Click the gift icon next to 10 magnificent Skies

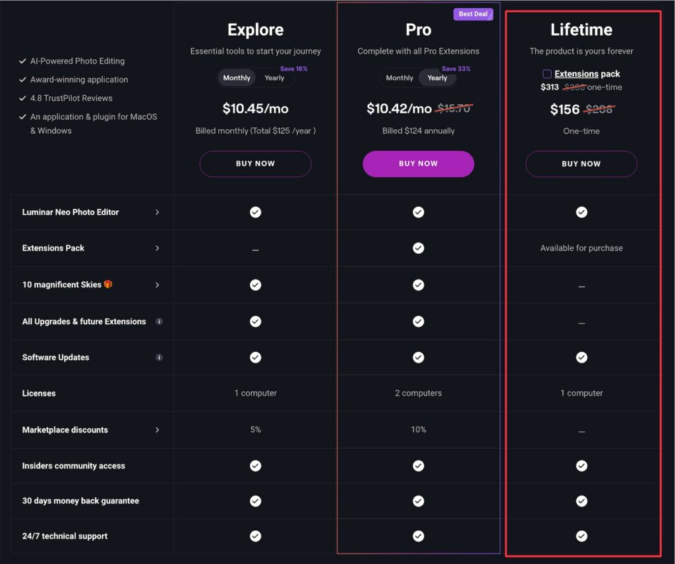(108, 284)
